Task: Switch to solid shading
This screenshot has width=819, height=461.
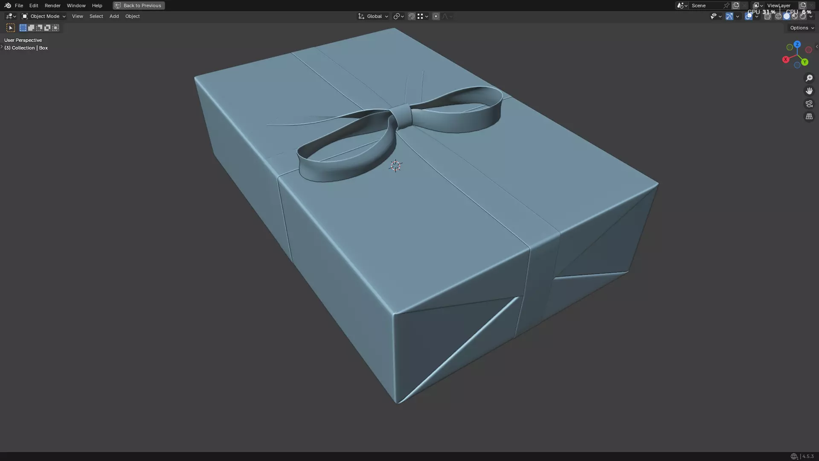Action: [x=787, y=16]
